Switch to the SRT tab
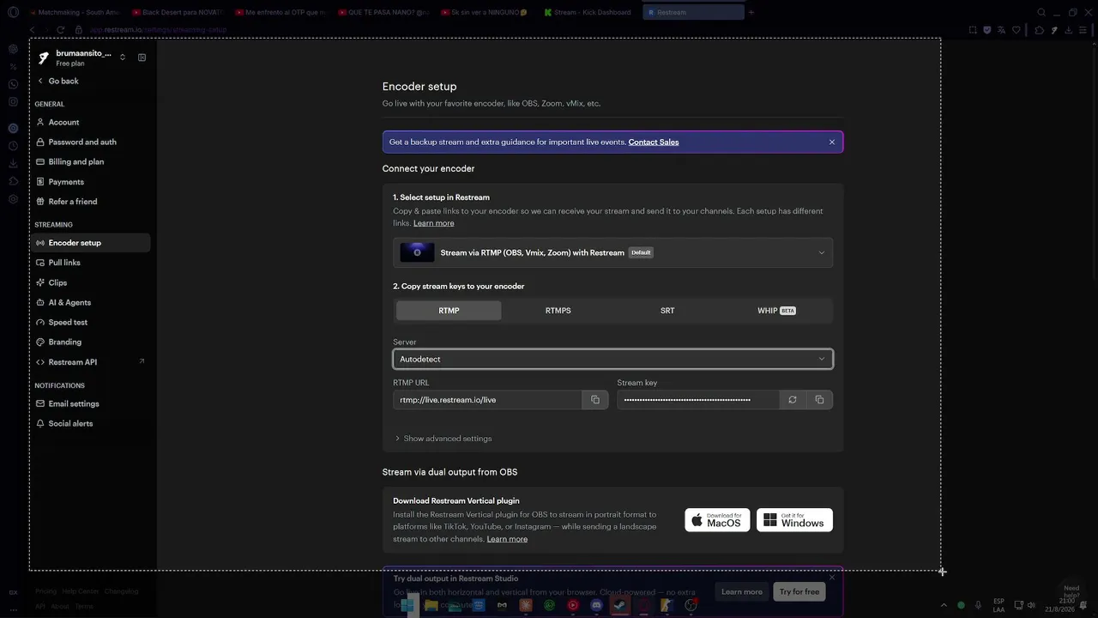The height and width of the screenshot is (618, 1098). coord(667,311)
